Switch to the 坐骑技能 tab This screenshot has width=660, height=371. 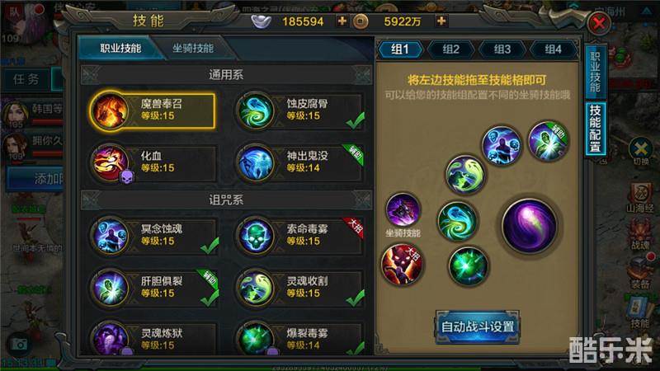193,49
